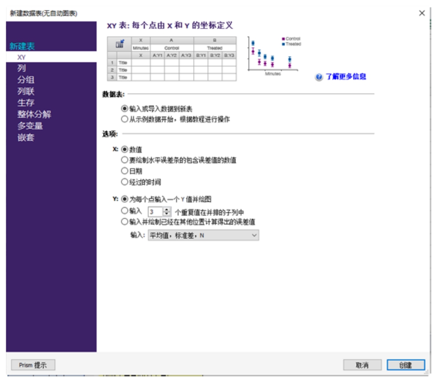Decrease replicate count with down arrow
This screenshot has height=383, width=435.
[166, 214]
